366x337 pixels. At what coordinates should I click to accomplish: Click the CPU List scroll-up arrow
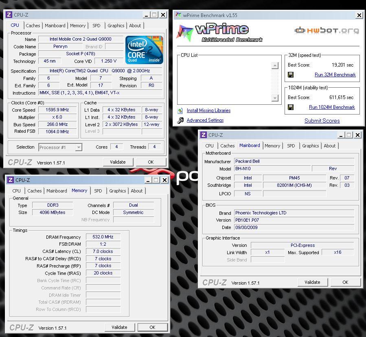(x=275, y=66)
